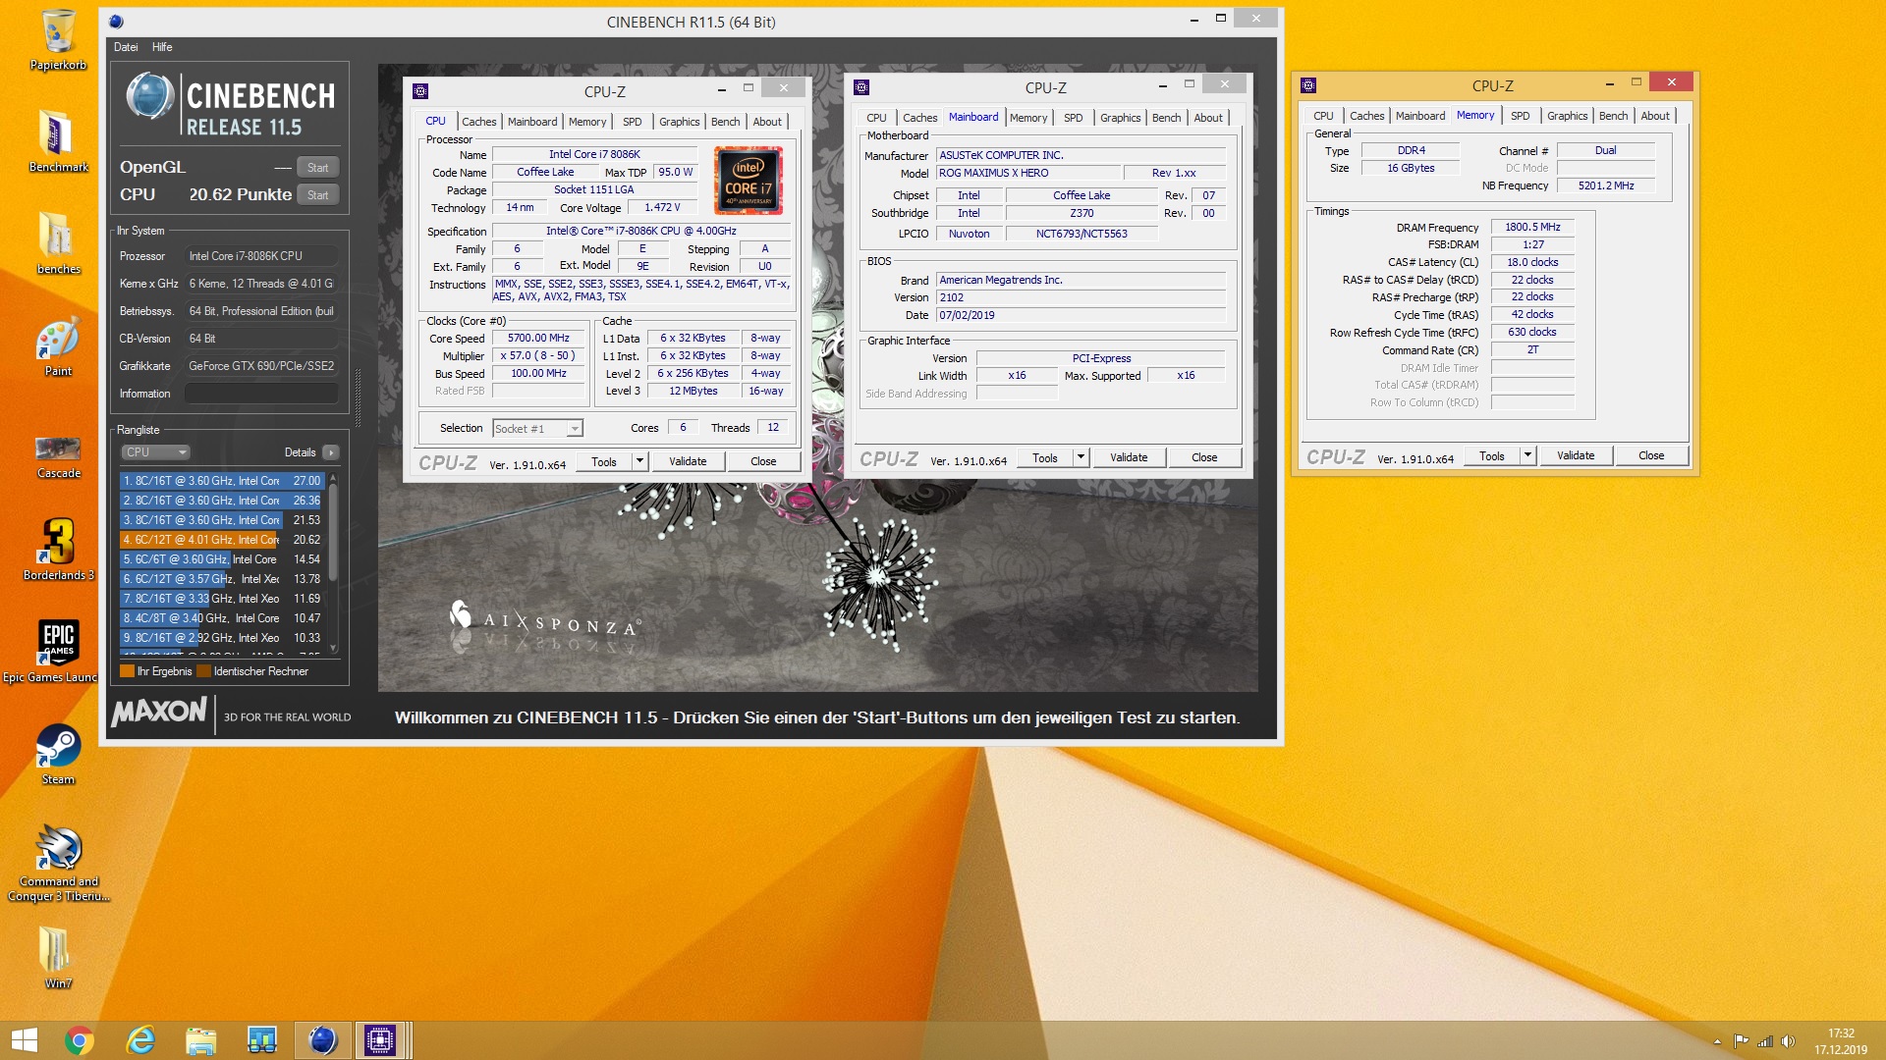The height and width of the screenshot is (1060, 1886).
Task: Click the orange Ihr Ergebnis legend swatch
Action: pyautogui.click(x=127, y=671)
